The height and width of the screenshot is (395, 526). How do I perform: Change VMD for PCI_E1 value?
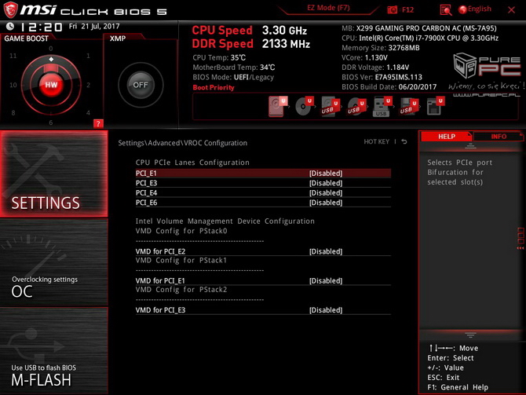263,280
